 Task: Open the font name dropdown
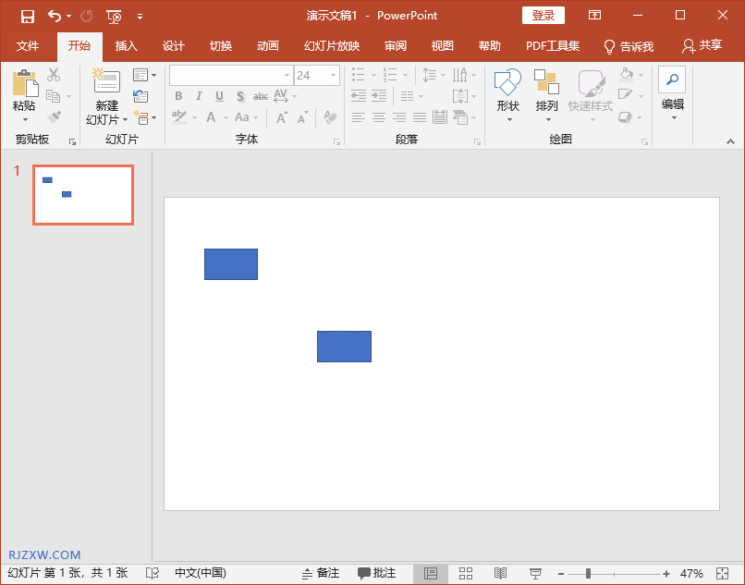point(287,76)
